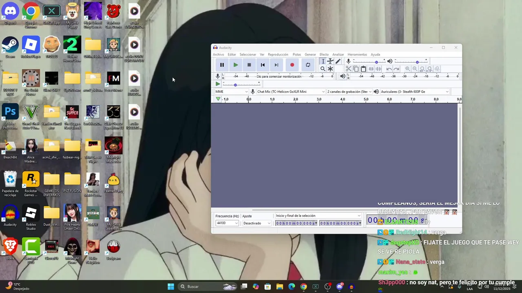Start recording with the red Record button
This screenshot has height=293, width=522.
click(x=292, y=65)
